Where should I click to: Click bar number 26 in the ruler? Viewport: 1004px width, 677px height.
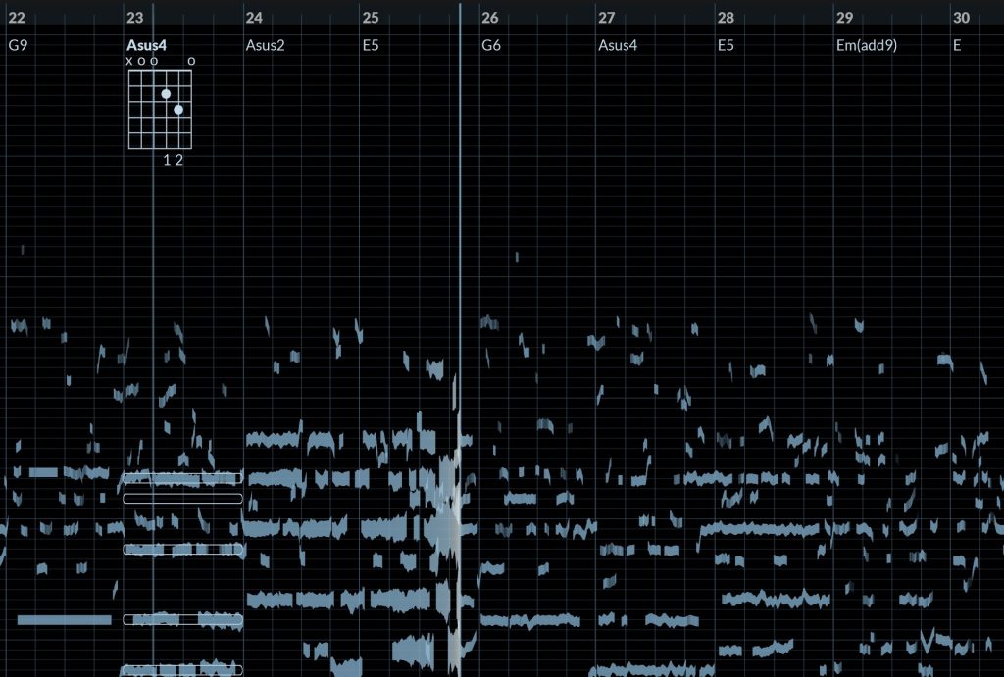(x=490, y=18)
